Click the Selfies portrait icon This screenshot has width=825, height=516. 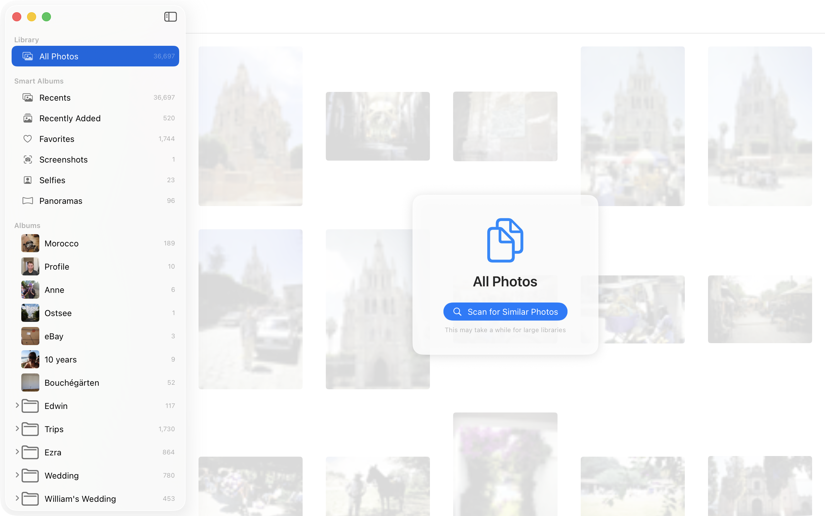(x=29, y=180)
